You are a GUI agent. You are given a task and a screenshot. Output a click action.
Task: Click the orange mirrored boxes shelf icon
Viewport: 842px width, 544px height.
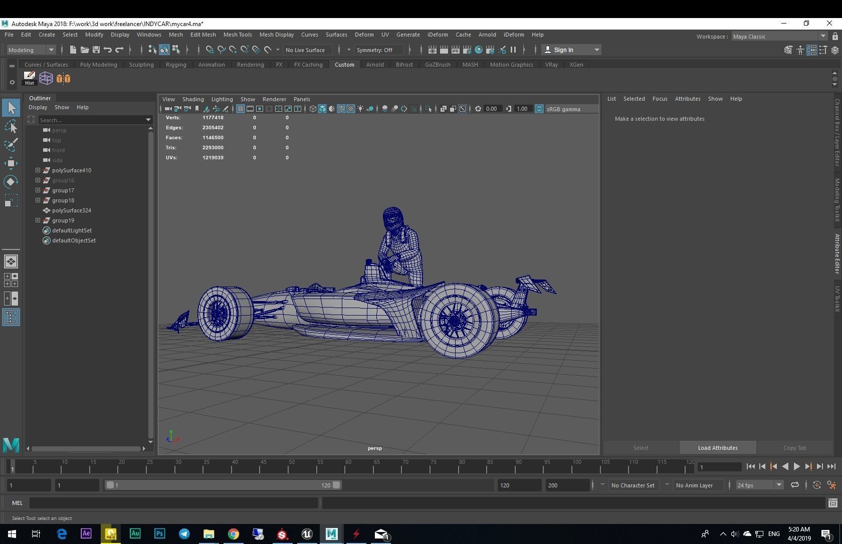pyautogui.click(x=63, y=78)
